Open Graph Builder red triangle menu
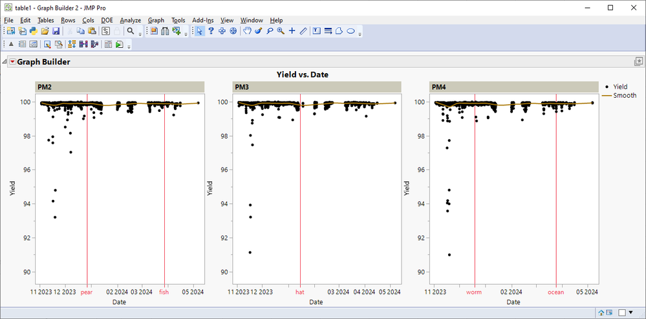This screenshot has height=319, width=646. click(x=12, y=62)
